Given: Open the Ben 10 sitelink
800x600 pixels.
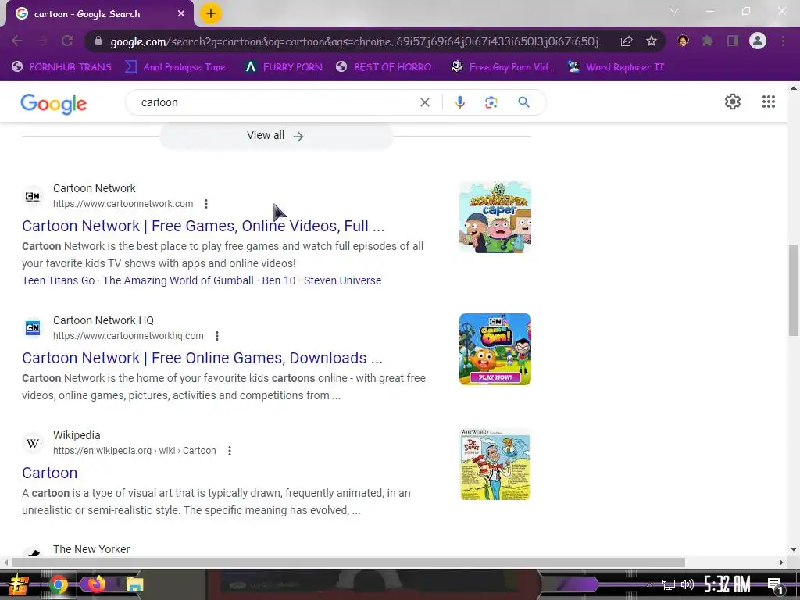Looking at the screenshot, I should point(279,280).
